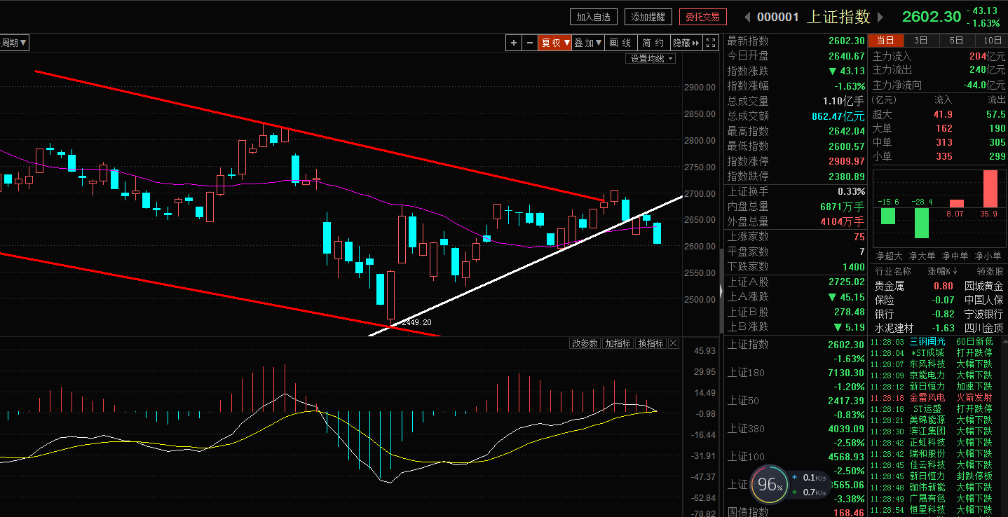Open leading stock 宁波银行
Screen dimensions: 1008x517
click(x=984, y=314)
